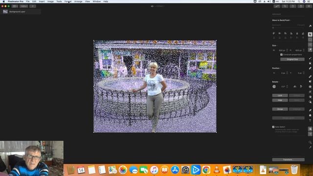Select the Type text tool
The width and height of the screenshot is (313, 176).
click(310, 121)
